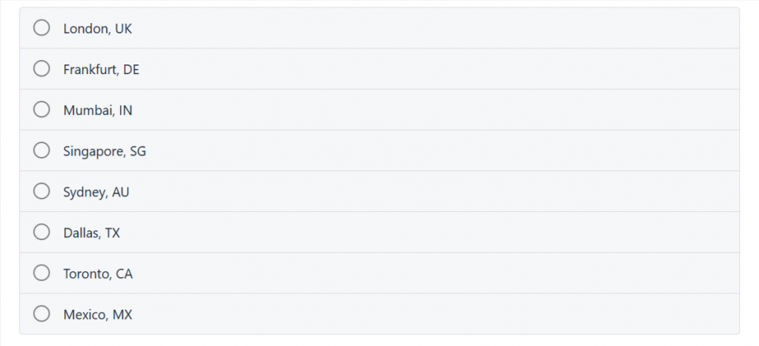
Task: Click the "Toronto, CA" label text
Action: pos(98,274)
